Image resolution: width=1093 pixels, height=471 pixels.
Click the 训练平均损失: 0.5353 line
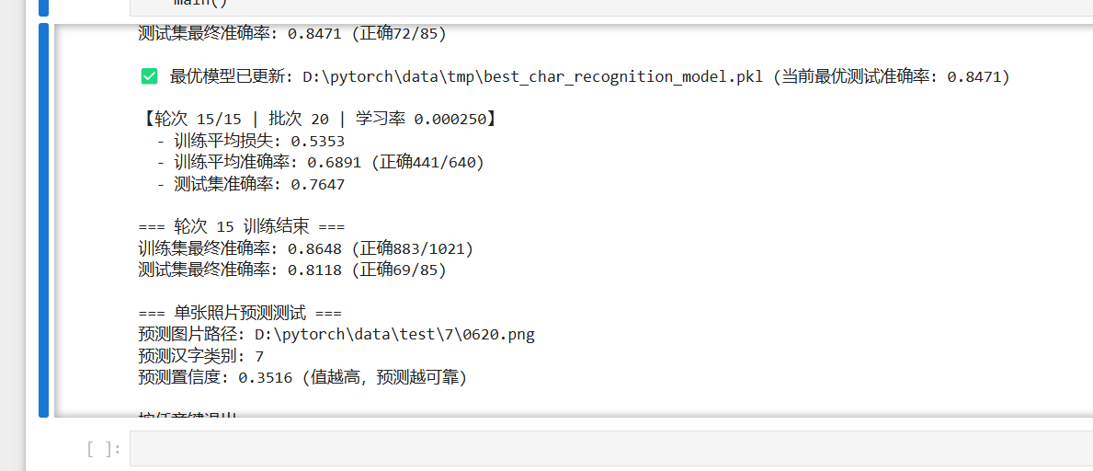click(x=250, y=141)
